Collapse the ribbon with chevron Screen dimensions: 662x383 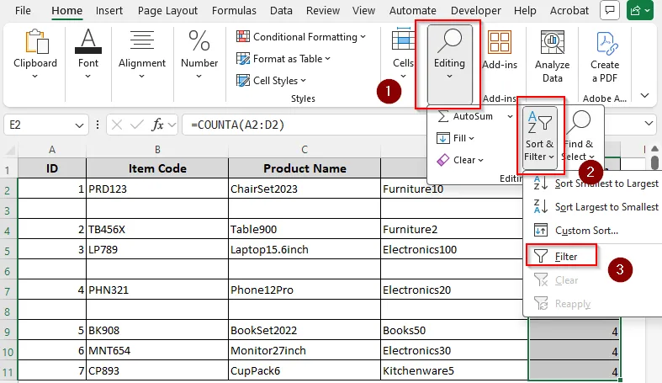644,95
